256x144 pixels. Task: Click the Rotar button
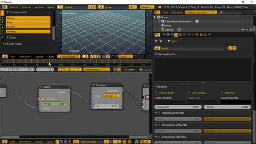(28, 22)
